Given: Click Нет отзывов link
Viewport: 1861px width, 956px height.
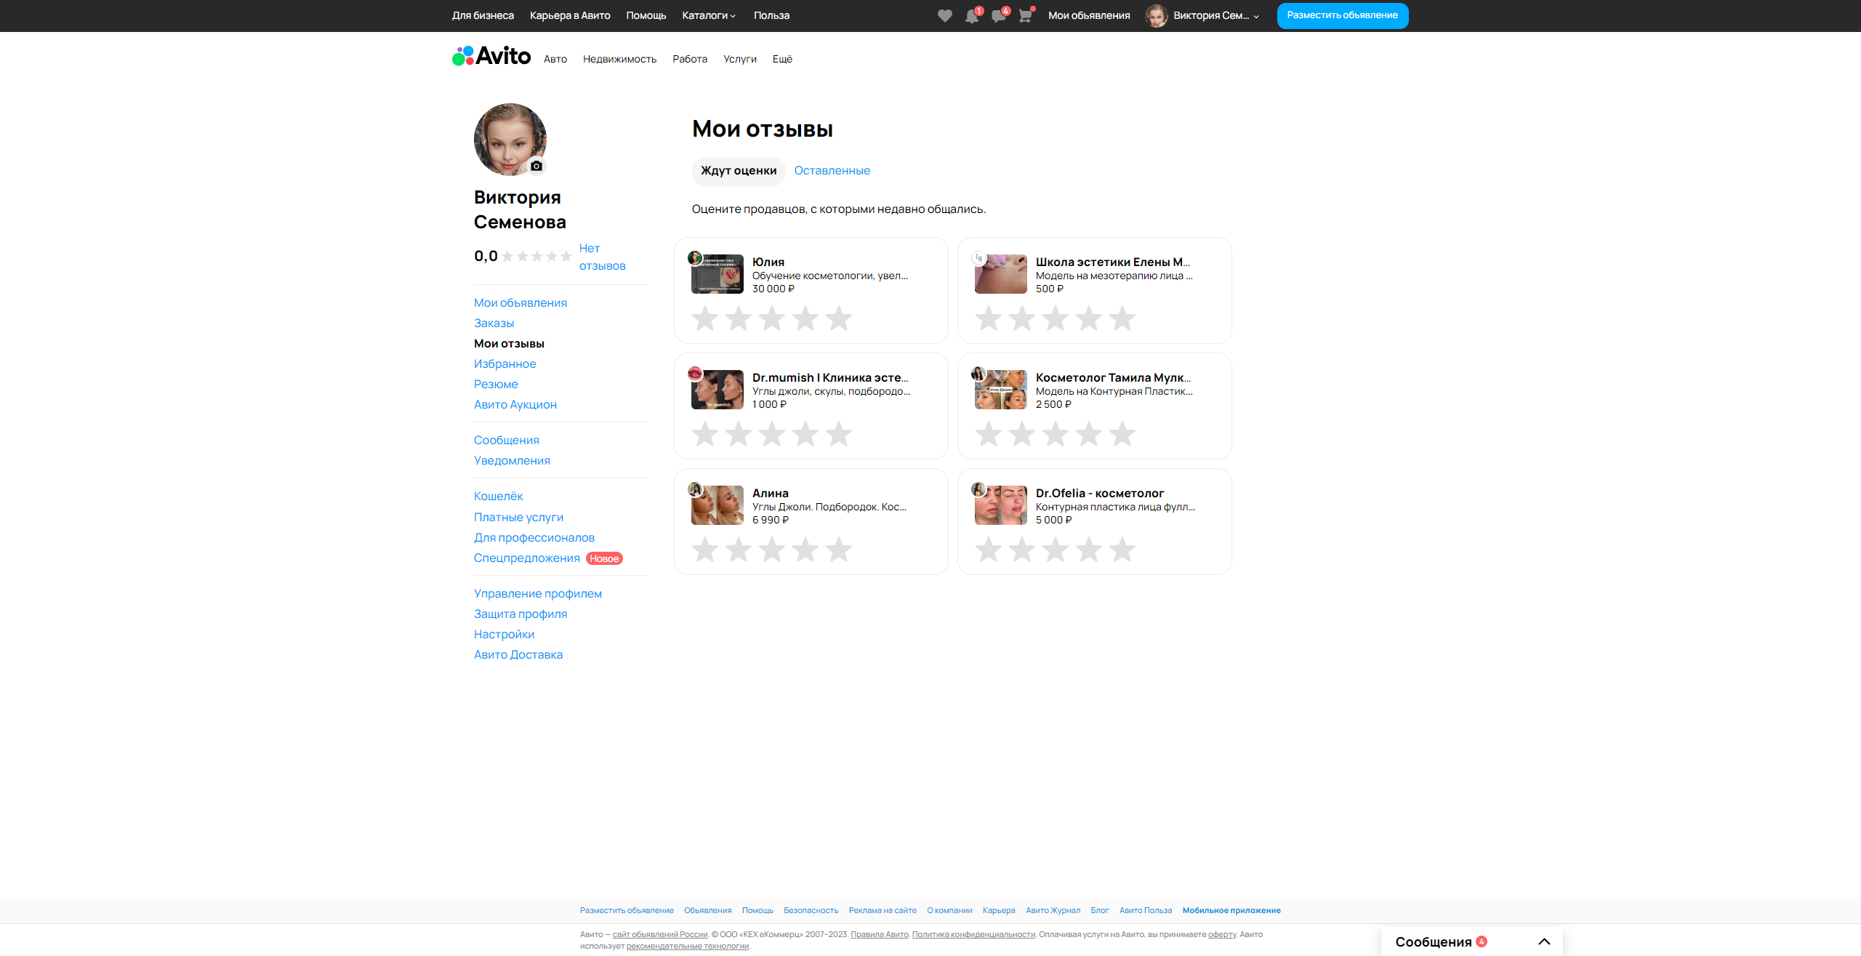Looking at the screenshot, I should click(602, 257).
